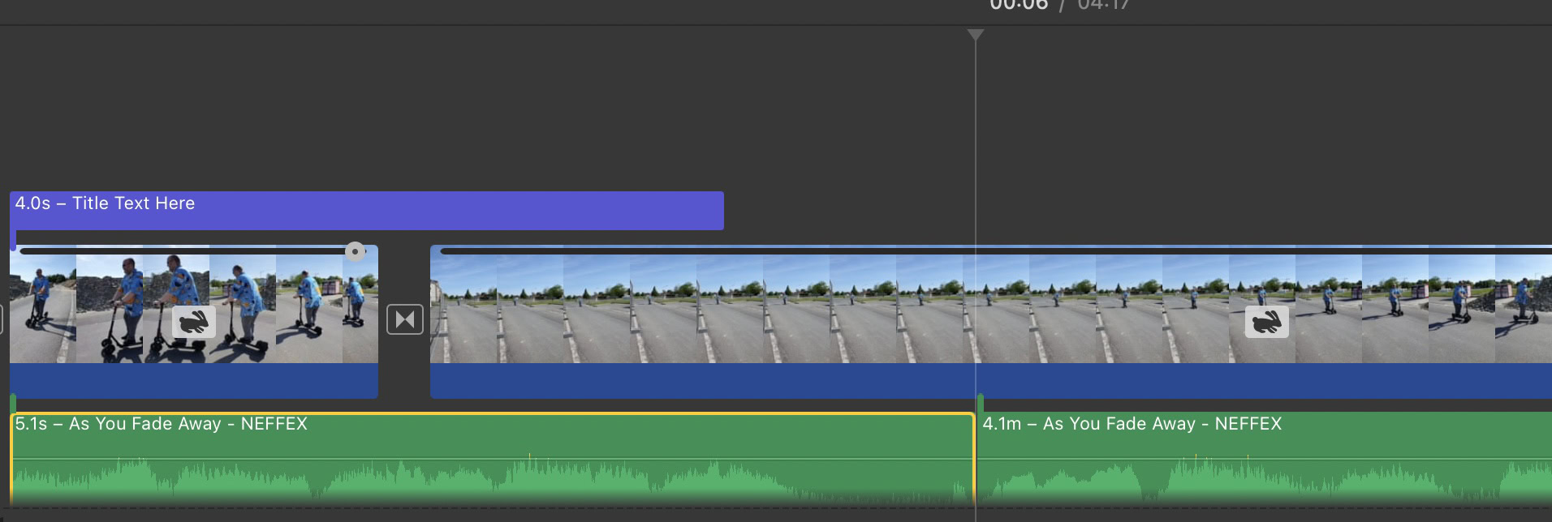This screenshot has height=522, width=1552.
Task: Open the transition icon between the clips
Action: pos(405,319)
